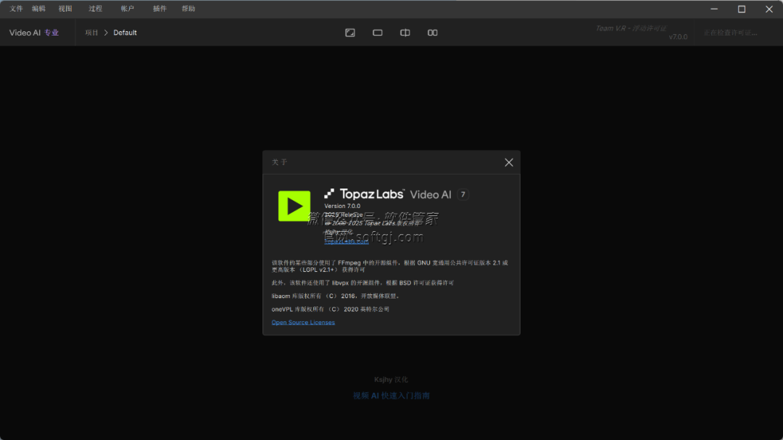Click the version 7 badge
783x440 pixels.
[x=463, y=194]
